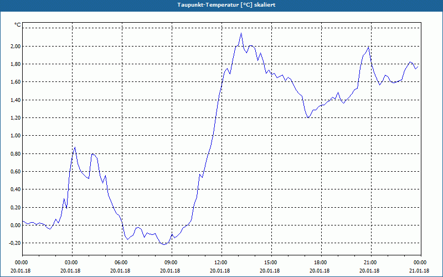Screen dimensions: 443x277
Task: Pick the '1,00' y-axis label
Action: point(16,136)
